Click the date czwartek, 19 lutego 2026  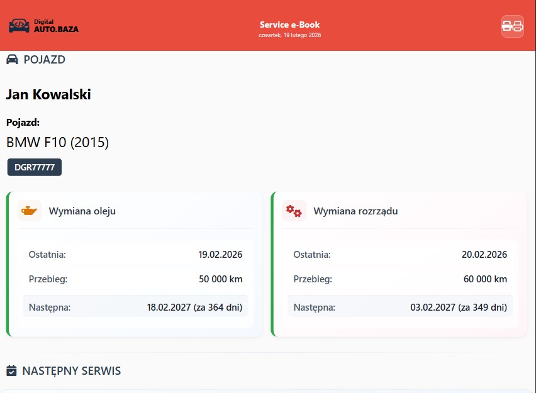pos(290,35)
